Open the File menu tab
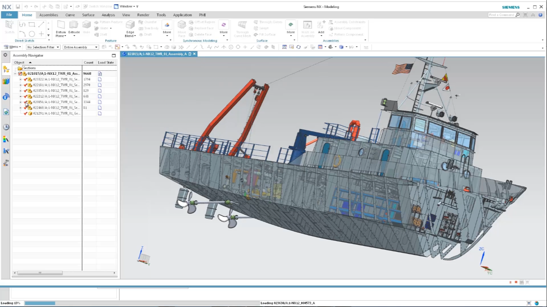The image size is (547, 307). (x=9, y=15)
